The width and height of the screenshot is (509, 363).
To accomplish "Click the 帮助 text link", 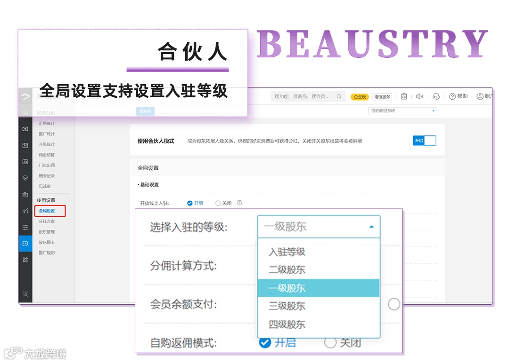I will pyautogui.click(x=462, y=96).
